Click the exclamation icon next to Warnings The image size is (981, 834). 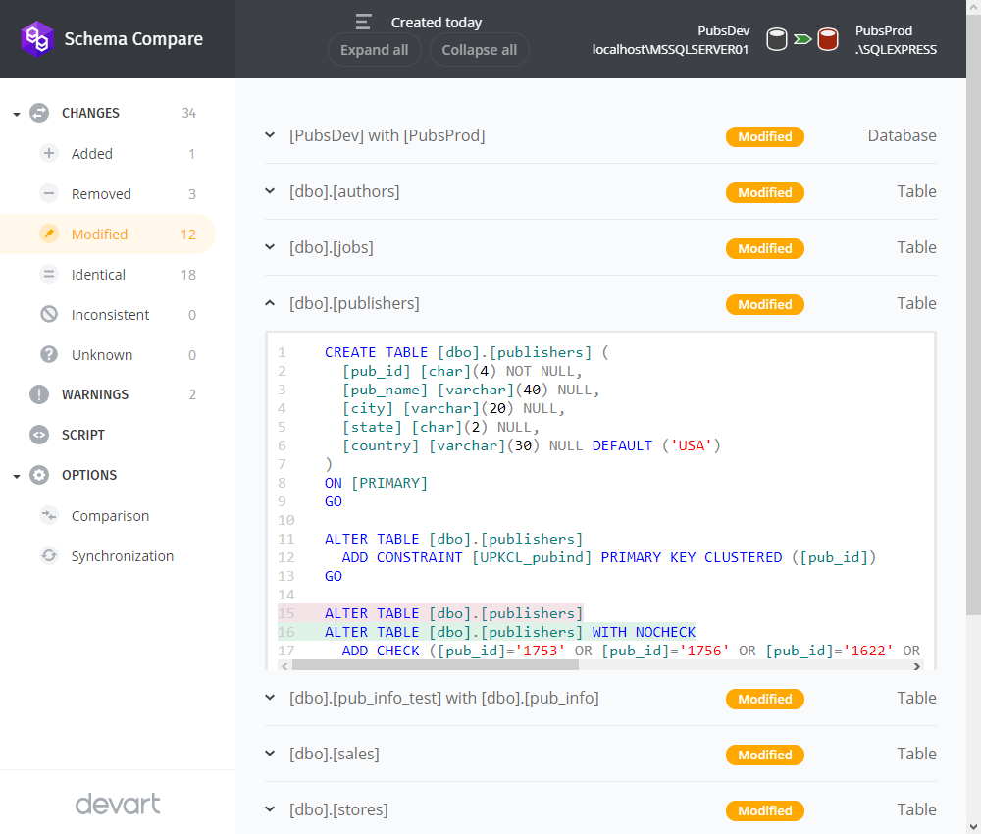[x=39, y=394]
